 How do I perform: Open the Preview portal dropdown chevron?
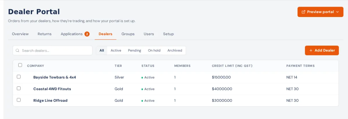337,12
